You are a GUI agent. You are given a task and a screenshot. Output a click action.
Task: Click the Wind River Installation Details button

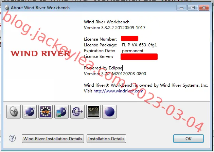(53, 139)
